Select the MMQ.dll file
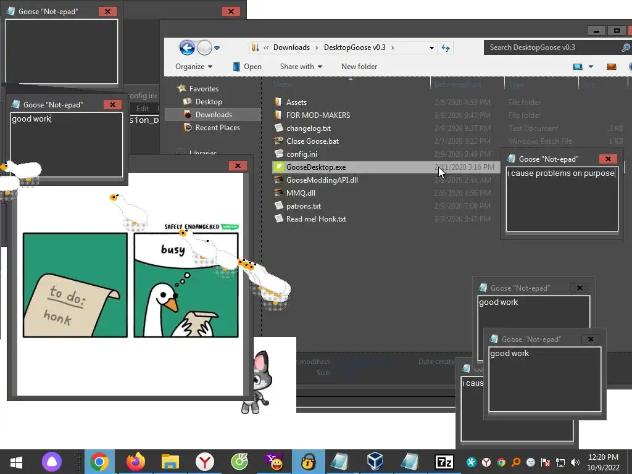The image size is (632, 474). 301,193
